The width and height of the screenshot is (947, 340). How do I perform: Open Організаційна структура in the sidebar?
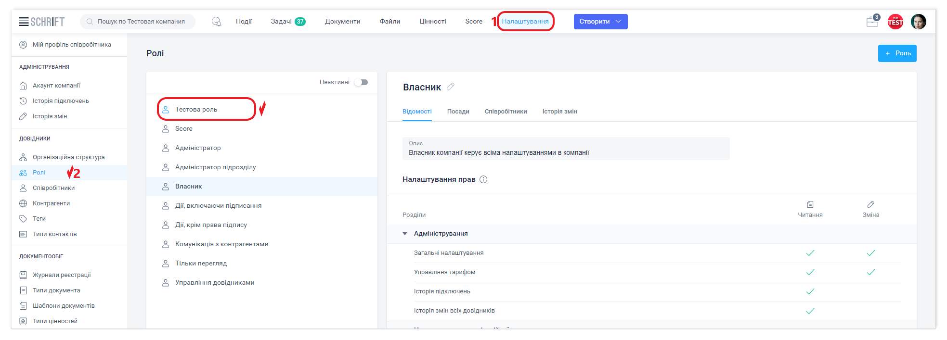68,157
